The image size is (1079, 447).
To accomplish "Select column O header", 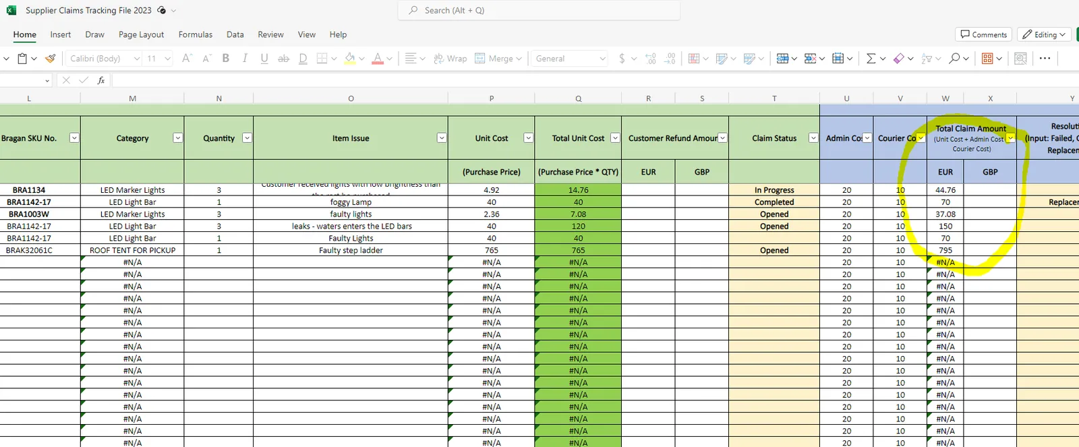I will coord(351,98).
